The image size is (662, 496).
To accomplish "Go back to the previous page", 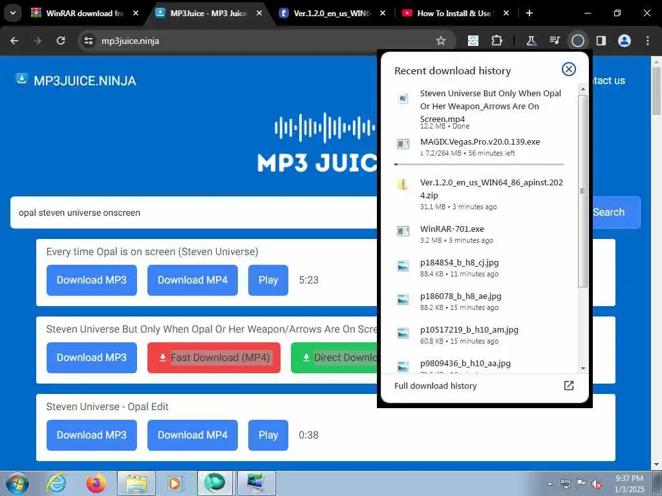I will click(14, 41).
